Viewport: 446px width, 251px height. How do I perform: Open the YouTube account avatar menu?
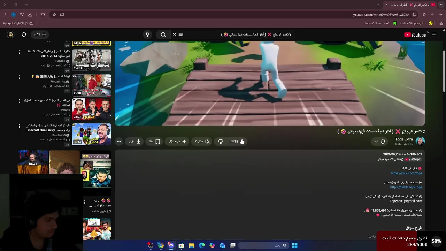tap(11, 35)
